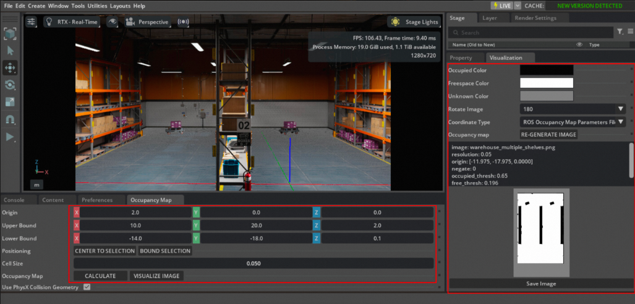Start simulation with Play button

tap(10, 137)
